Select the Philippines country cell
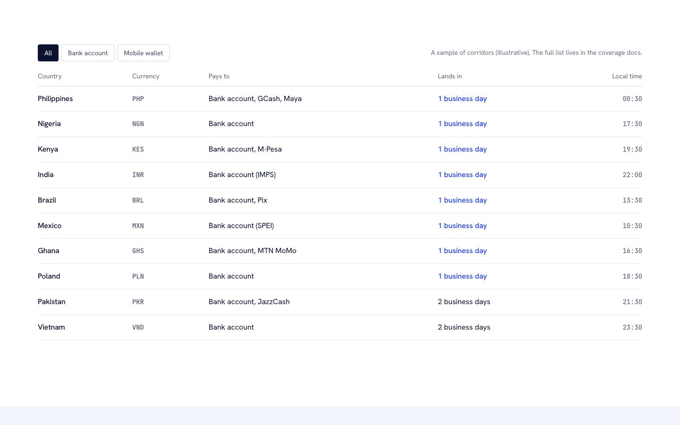The width and height of the screenshot is (680, 425). tap(55, 99)
